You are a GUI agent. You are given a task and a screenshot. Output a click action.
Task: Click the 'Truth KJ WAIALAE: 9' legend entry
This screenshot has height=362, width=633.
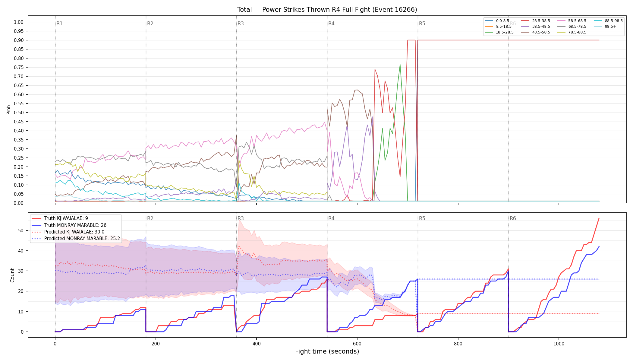click(60, 218)
